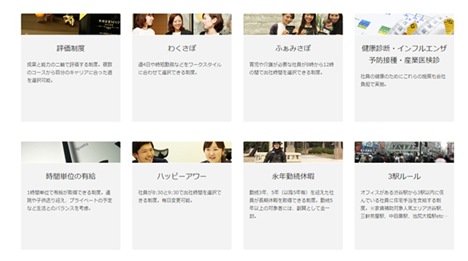Select the 3駅ルール description paragraph
The height and width of the screenshot is (261, 468).
404,204
